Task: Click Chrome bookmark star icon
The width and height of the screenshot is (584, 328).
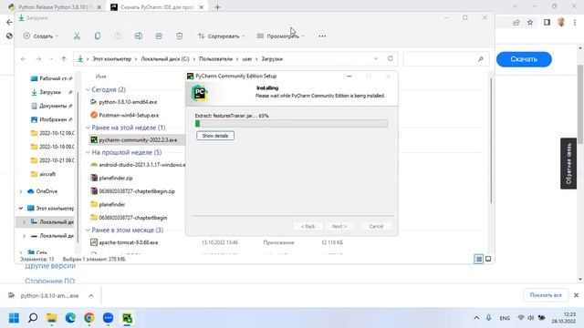Action: [x=530, y=22]
